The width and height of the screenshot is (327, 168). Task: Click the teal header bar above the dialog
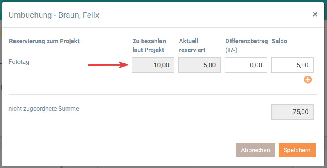coord(161,1)
